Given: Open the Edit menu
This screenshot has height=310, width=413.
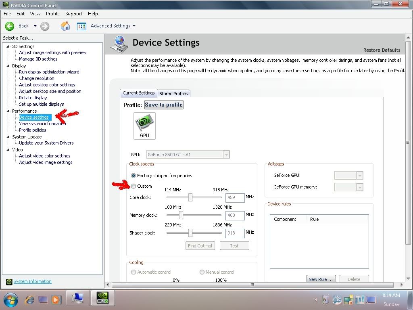Looking at the screenshot, I should click(21, 14).
